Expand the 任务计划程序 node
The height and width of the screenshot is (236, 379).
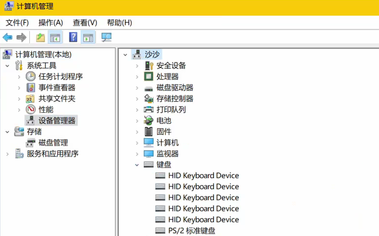click(19, 77)
